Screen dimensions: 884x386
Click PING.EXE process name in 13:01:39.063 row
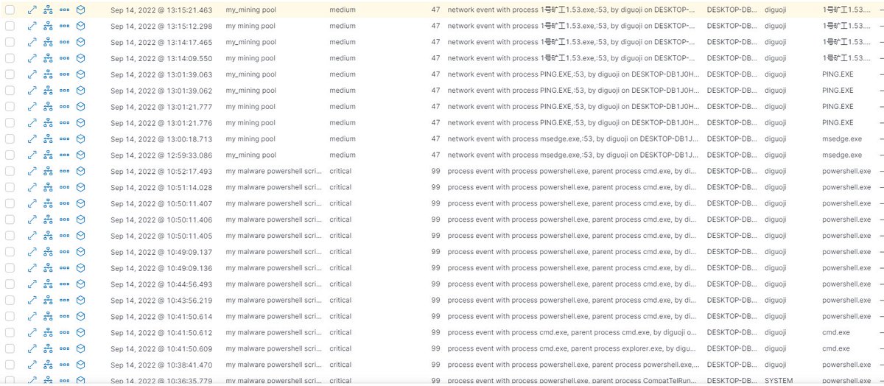click(838, 74)
